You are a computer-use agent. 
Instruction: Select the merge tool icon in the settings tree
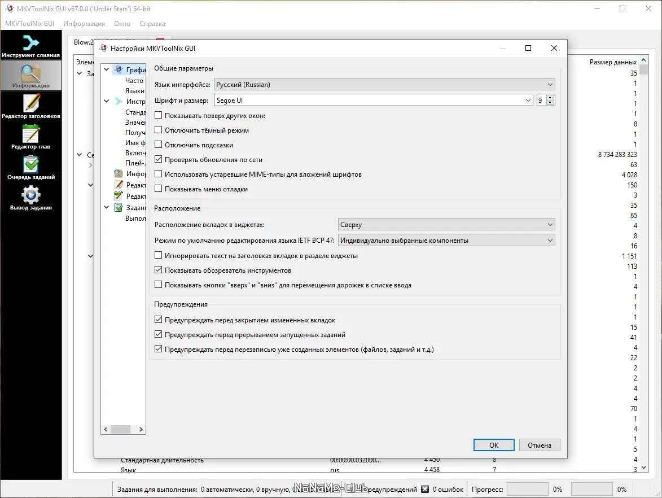[119, 102]
